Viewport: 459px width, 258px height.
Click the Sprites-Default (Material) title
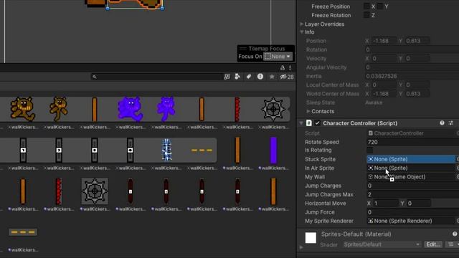[x=356, y=234]
